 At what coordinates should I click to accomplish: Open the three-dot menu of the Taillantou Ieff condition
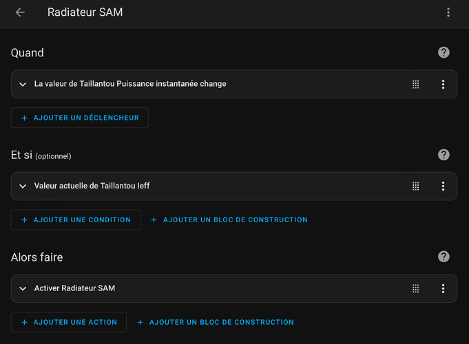pyautogui.click(x=443, y=186)
